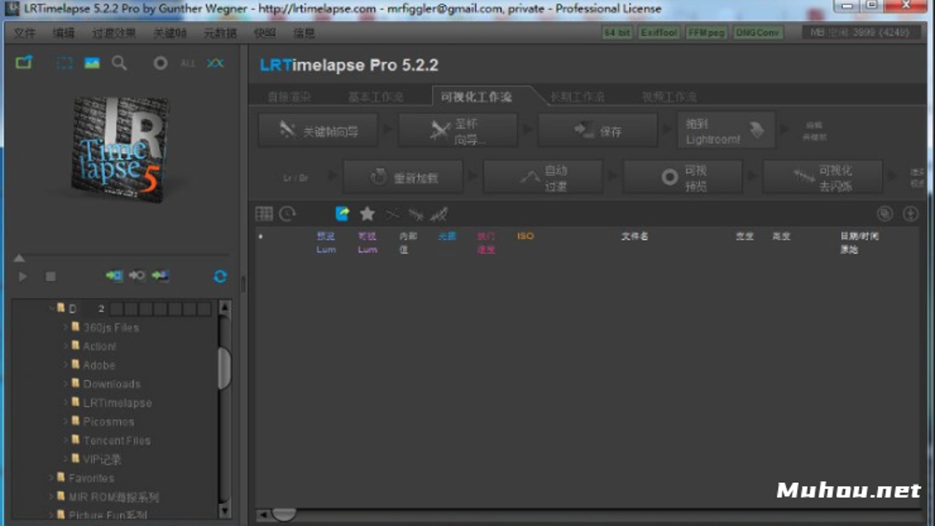Expand the LRTimelapse folder

(65, 403)
